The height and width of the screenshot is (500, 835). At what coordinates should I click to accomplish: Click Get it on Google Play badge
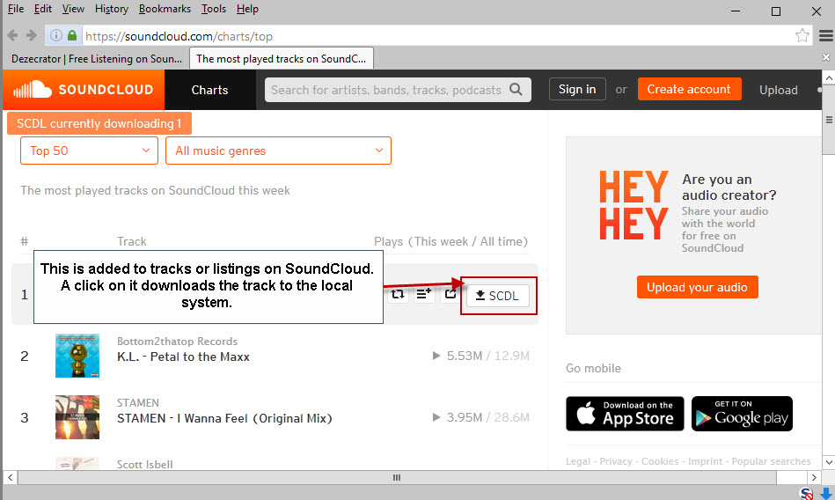tap(742, 414)
